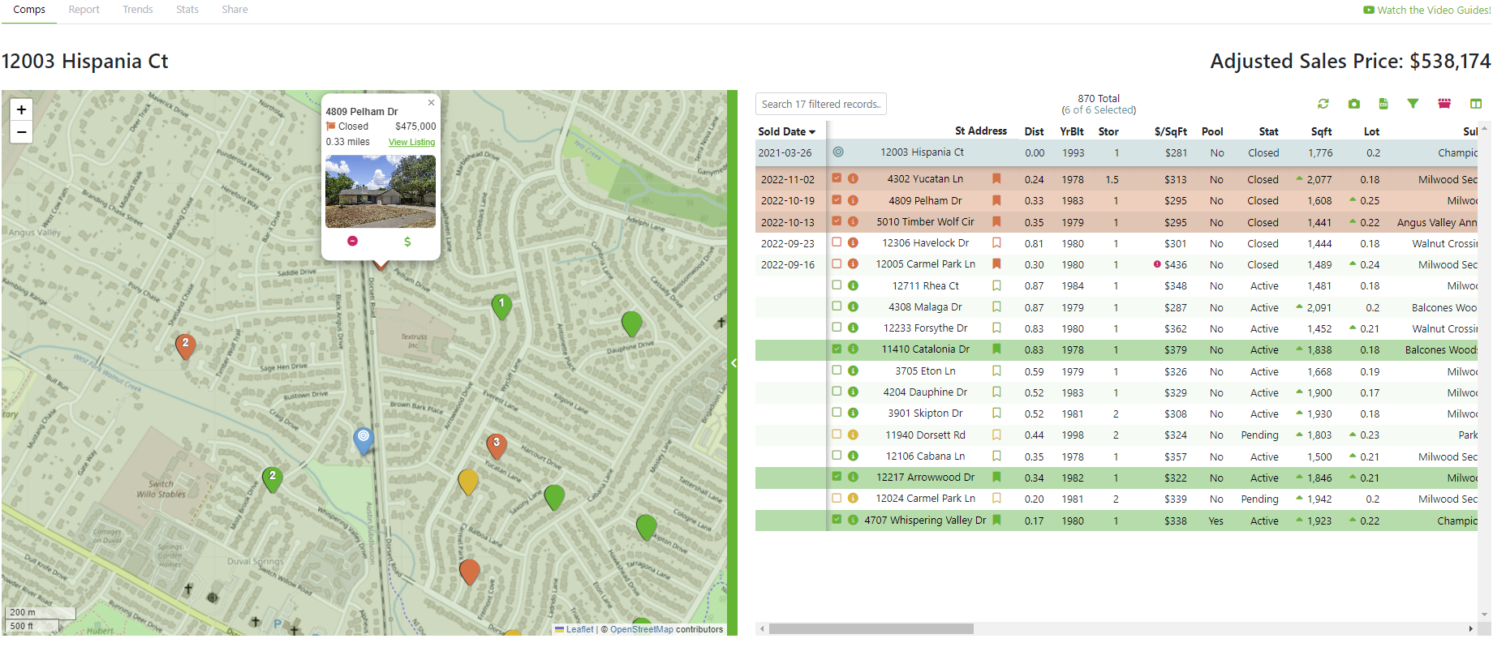The image size is (1493, 647).
Task: Export records with the CSV file icon
Action: coord(1383,104)
